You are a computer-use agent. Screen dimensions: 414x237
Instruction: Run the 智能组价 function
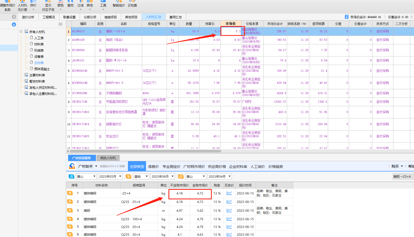tap(119, 4)
